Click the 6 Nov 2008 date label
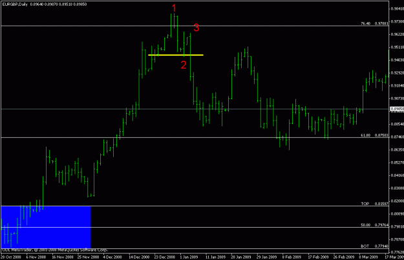 pos(36,257)
